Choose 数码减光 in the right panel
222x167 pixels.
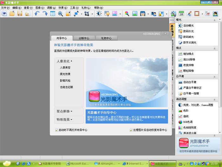pyautogui.click(x=186, y=37)
